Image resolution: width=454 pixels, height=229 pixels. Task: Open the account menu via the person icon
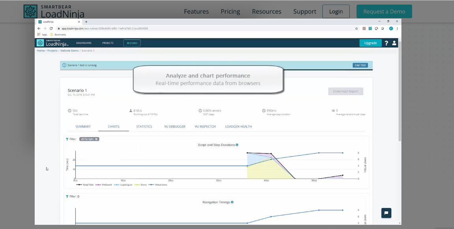[x=394, y=43]
